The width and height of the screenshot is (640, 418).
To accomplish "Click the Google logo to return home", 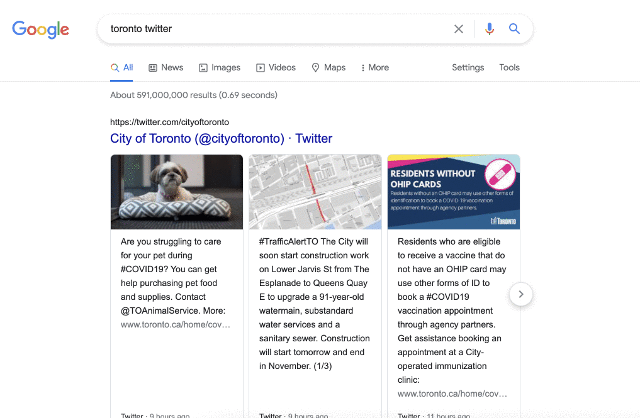I will point(40,30).
